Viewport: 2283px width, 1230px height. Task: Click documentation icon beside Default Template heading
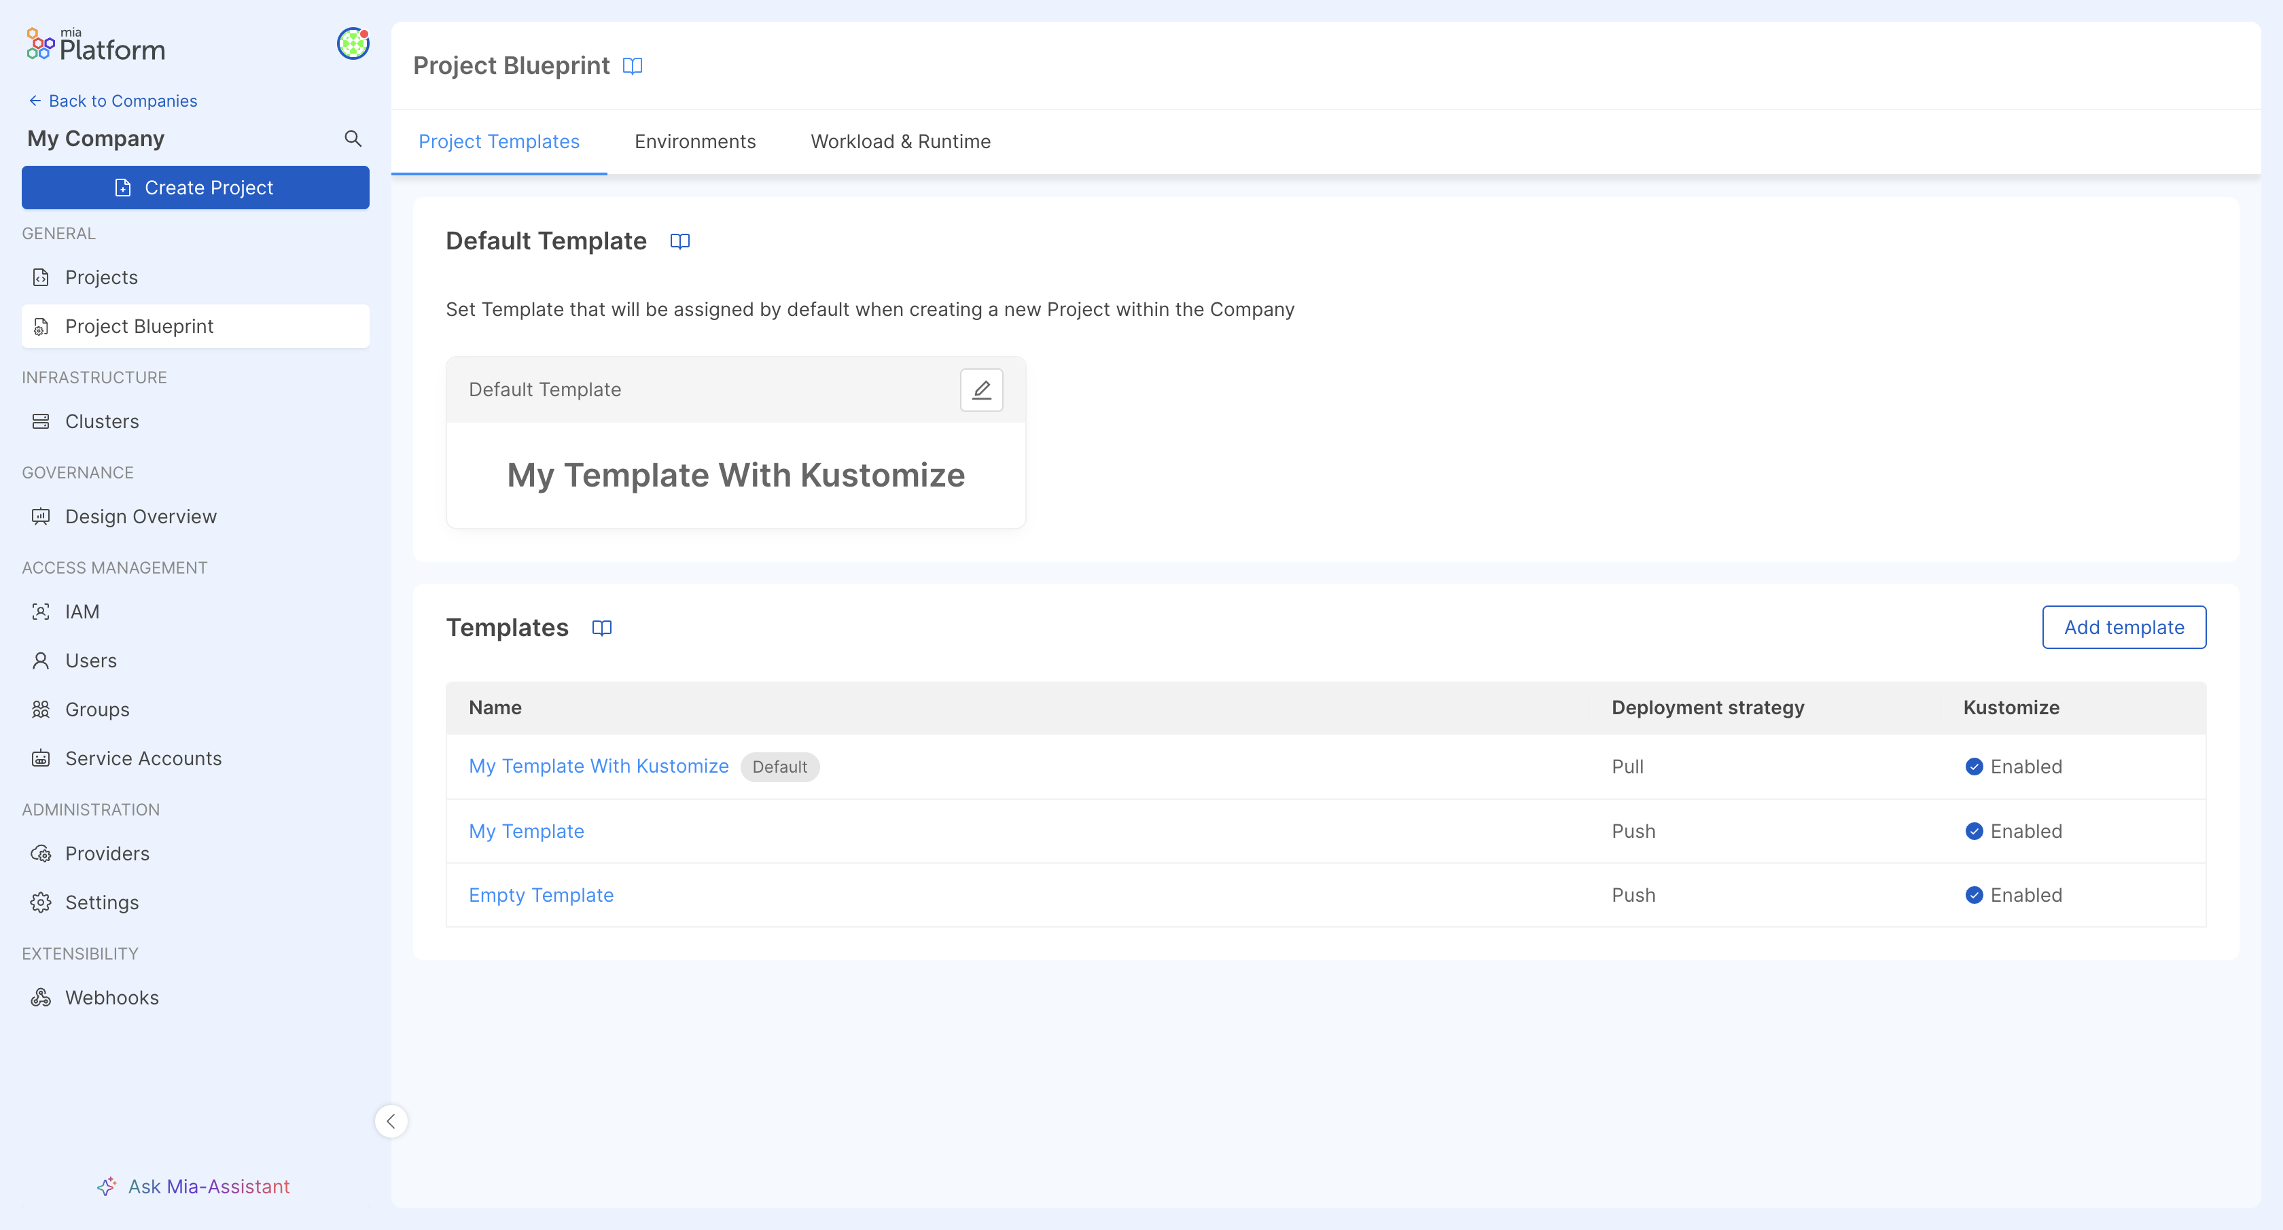(679, 241)
